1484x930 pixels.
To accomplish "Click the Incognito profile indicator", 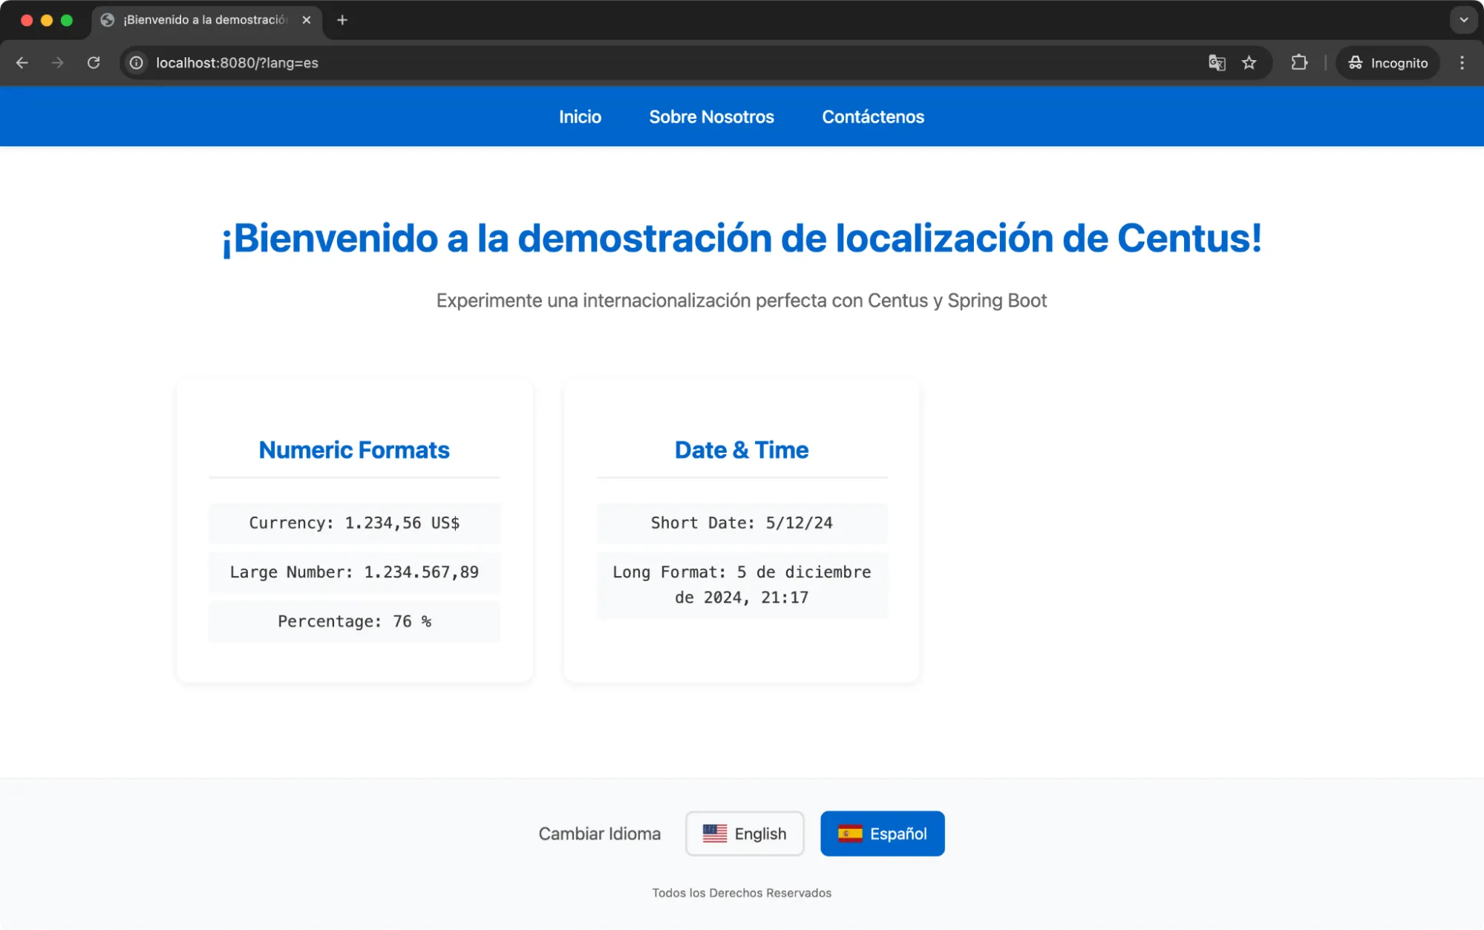I will (1387, 62).
